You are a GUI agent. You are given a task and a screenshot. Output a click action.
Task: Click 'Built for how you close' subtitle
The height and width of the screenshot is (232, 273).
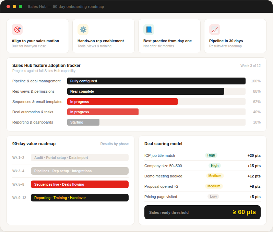[29, 46]
